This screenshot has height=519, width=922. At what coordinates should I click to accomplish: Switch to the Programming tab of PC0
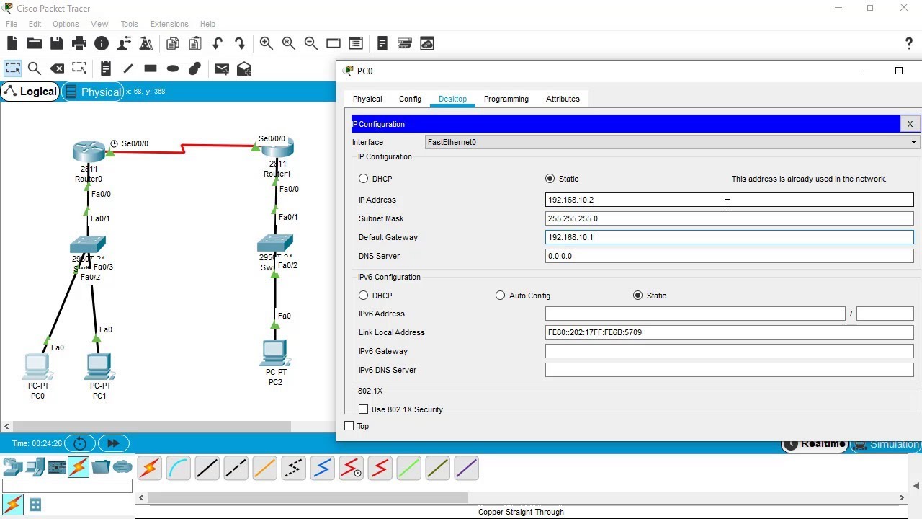tap(506, 99)
